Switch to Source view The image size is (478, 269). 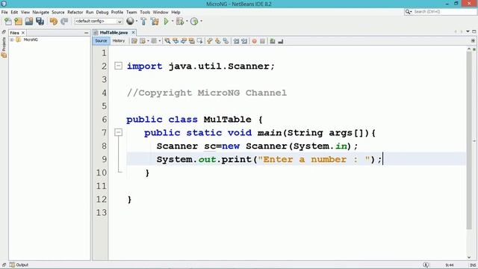[101, 41]
